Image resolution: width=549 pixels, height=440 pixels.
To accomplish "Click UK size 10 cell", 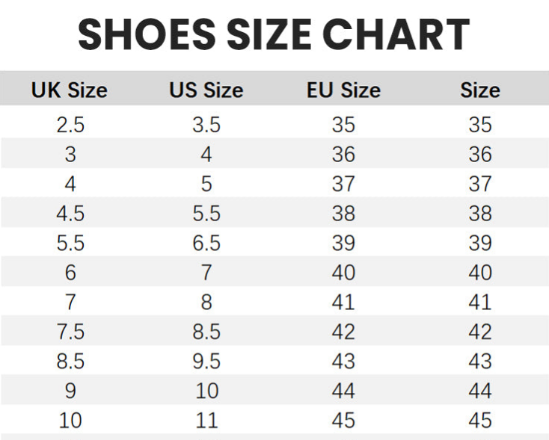I will (x=70, y=420).
